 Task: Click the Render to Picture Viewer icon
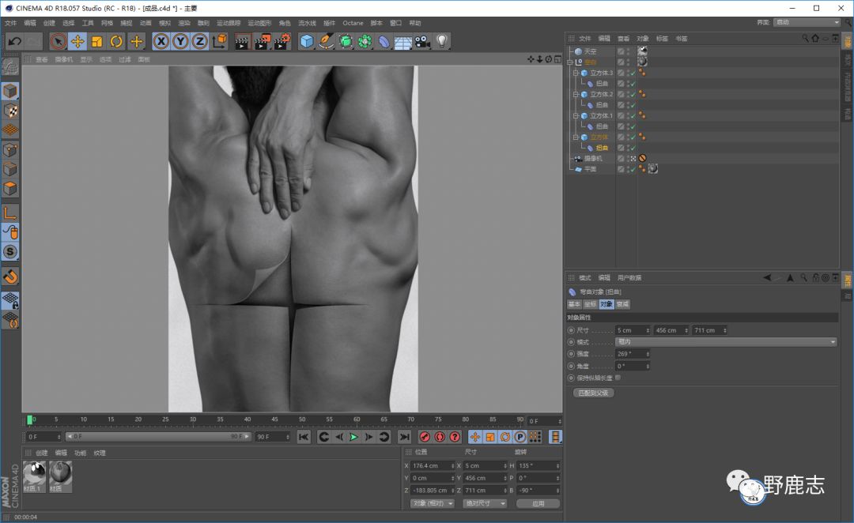tap(262, 41)
